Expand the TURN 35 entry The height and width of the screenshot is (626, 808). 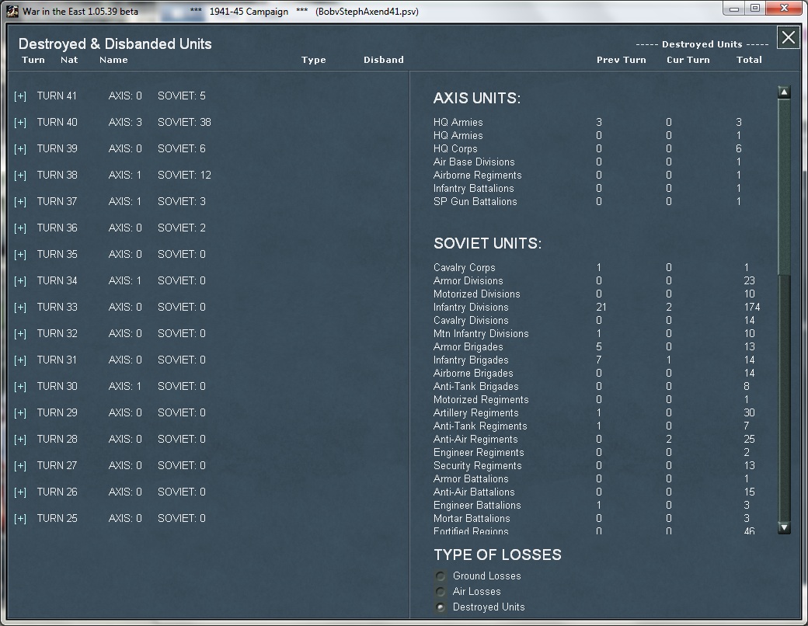[20, 255]
